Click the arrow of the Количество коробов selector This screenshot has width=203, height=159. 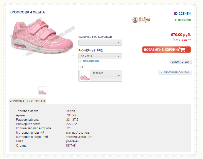119,43
